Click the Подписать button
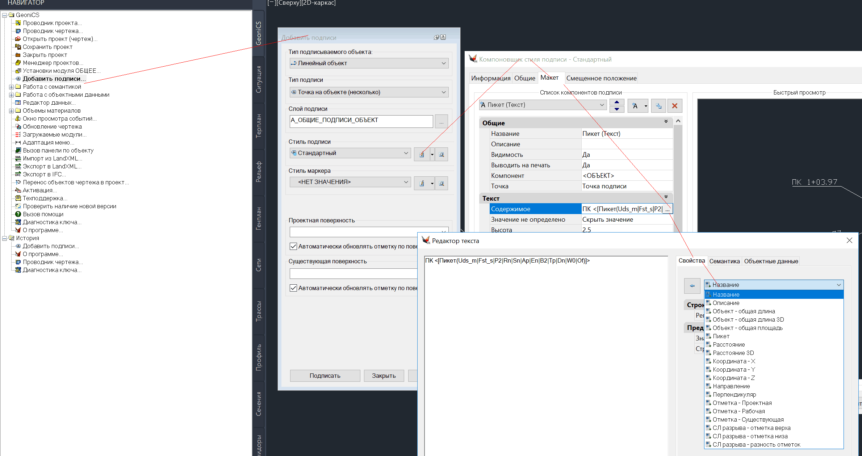Image resolution: width=862 pixels, height=456 pixels. point(325,376)
